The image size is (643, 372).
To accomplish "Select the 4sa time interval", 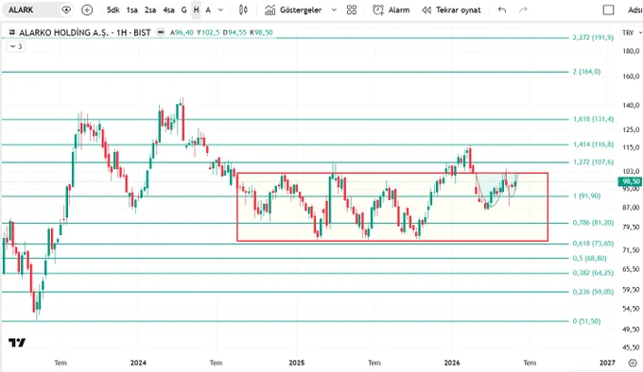I will point(168,9).
